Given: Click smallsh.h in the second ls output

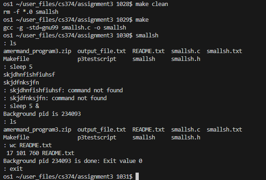Looking at the screenshot, I should 186,138.
